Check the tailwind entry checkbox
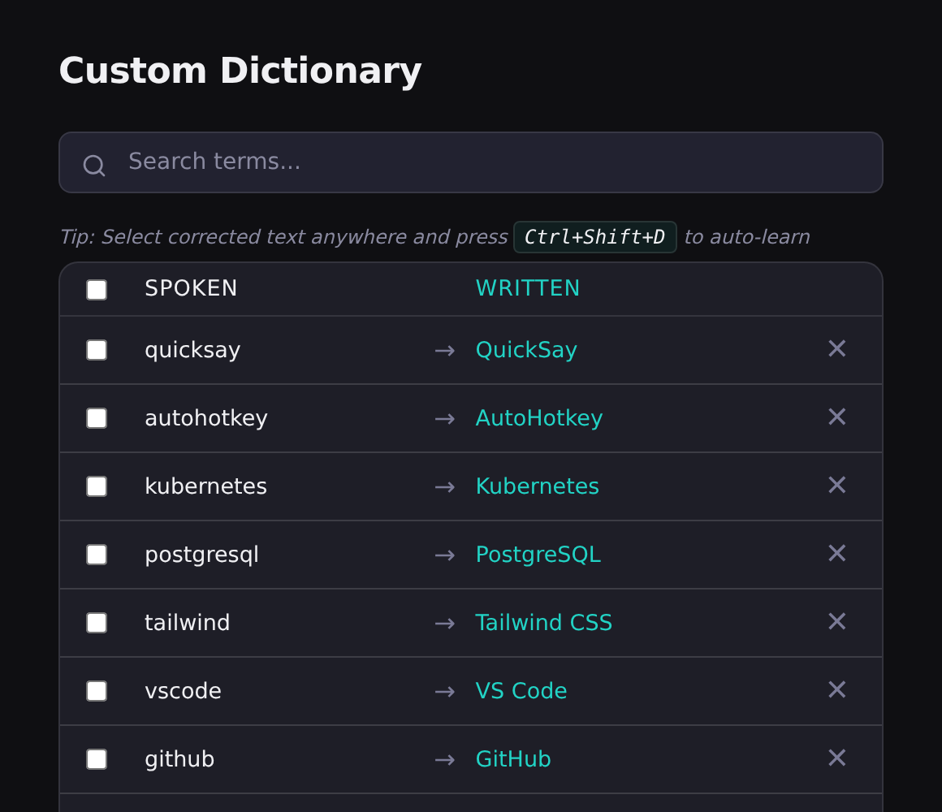The width and height of the screenshot is (942, 812). click(97, 623)
